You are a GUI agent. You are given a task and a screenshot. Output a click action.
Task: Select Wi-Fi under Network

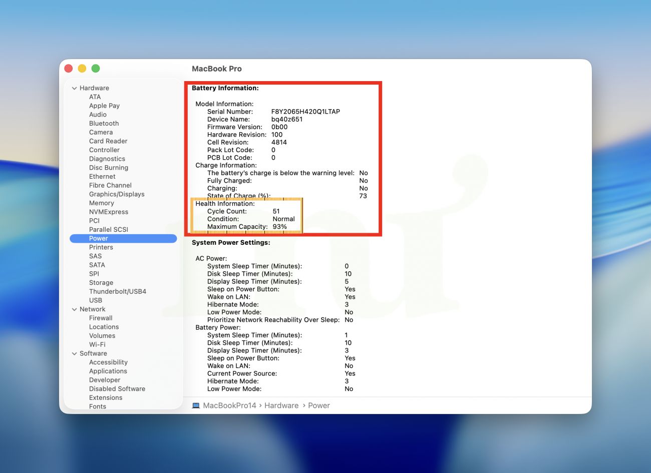pos(97,345)
